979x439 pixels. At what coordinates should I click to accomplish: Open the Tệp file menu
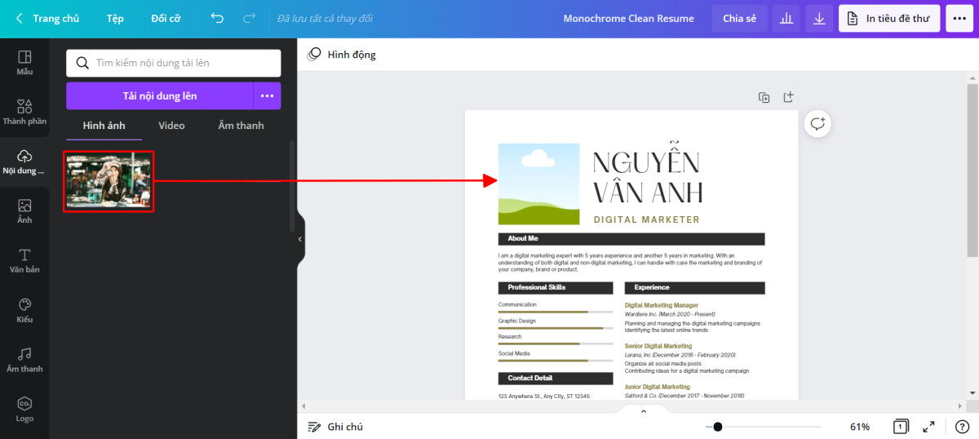[x=115, y=18]
